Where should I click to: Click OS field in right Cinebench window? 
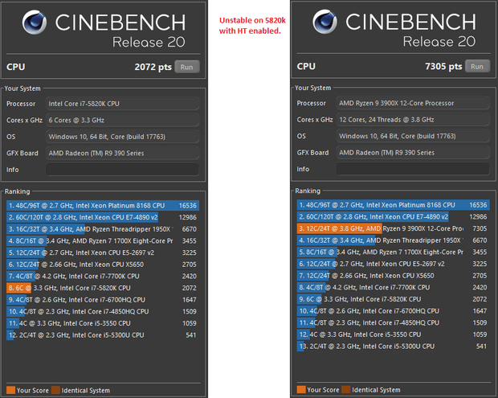click(x=413, y=136)
